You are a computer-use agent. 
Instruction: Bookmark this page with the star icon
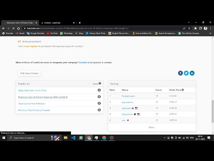(189, 28)
